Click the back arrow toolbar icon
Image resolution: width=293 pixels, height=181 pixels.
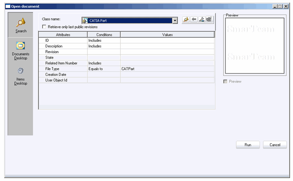[x=194, y=20]
